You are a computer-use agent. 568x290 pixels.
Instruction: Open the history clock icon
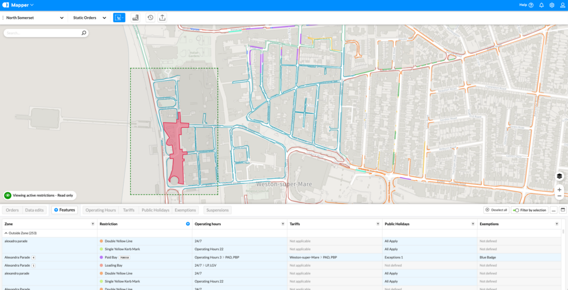pyautogui.click(x=150, y=18)
